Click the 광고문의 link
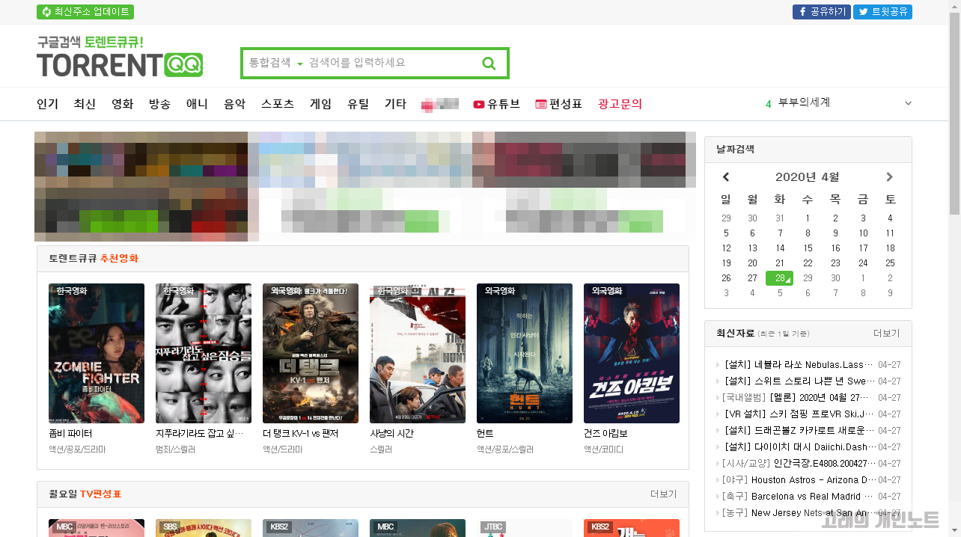The width and height of the screenshot is (961, 537). pos(620,104)
